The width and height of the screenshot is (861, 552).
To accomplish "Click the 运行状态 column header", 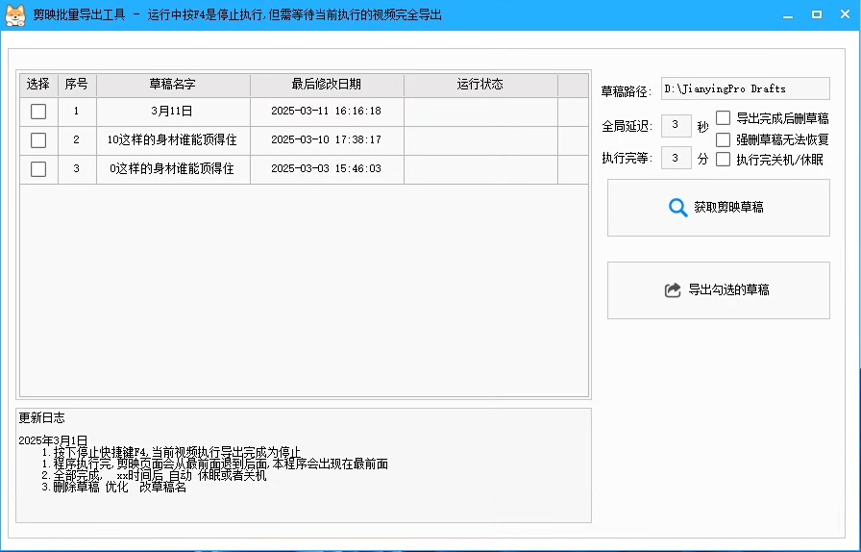I will coord(480,85).
